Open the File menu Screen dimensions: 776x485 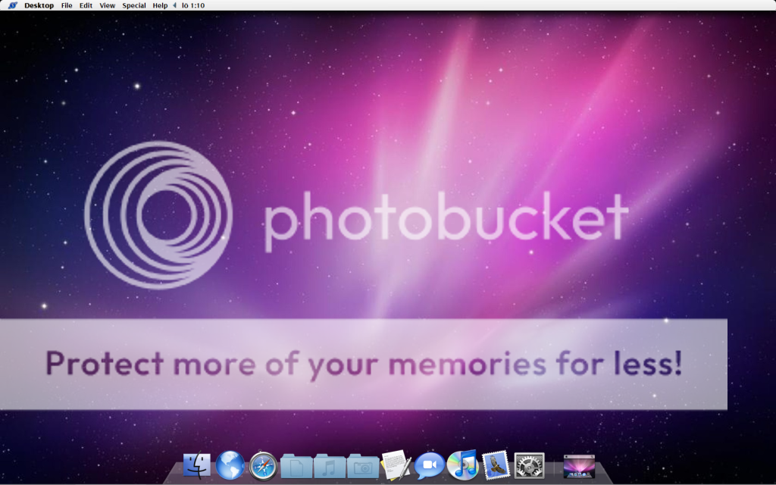click(x=67, y=5)
